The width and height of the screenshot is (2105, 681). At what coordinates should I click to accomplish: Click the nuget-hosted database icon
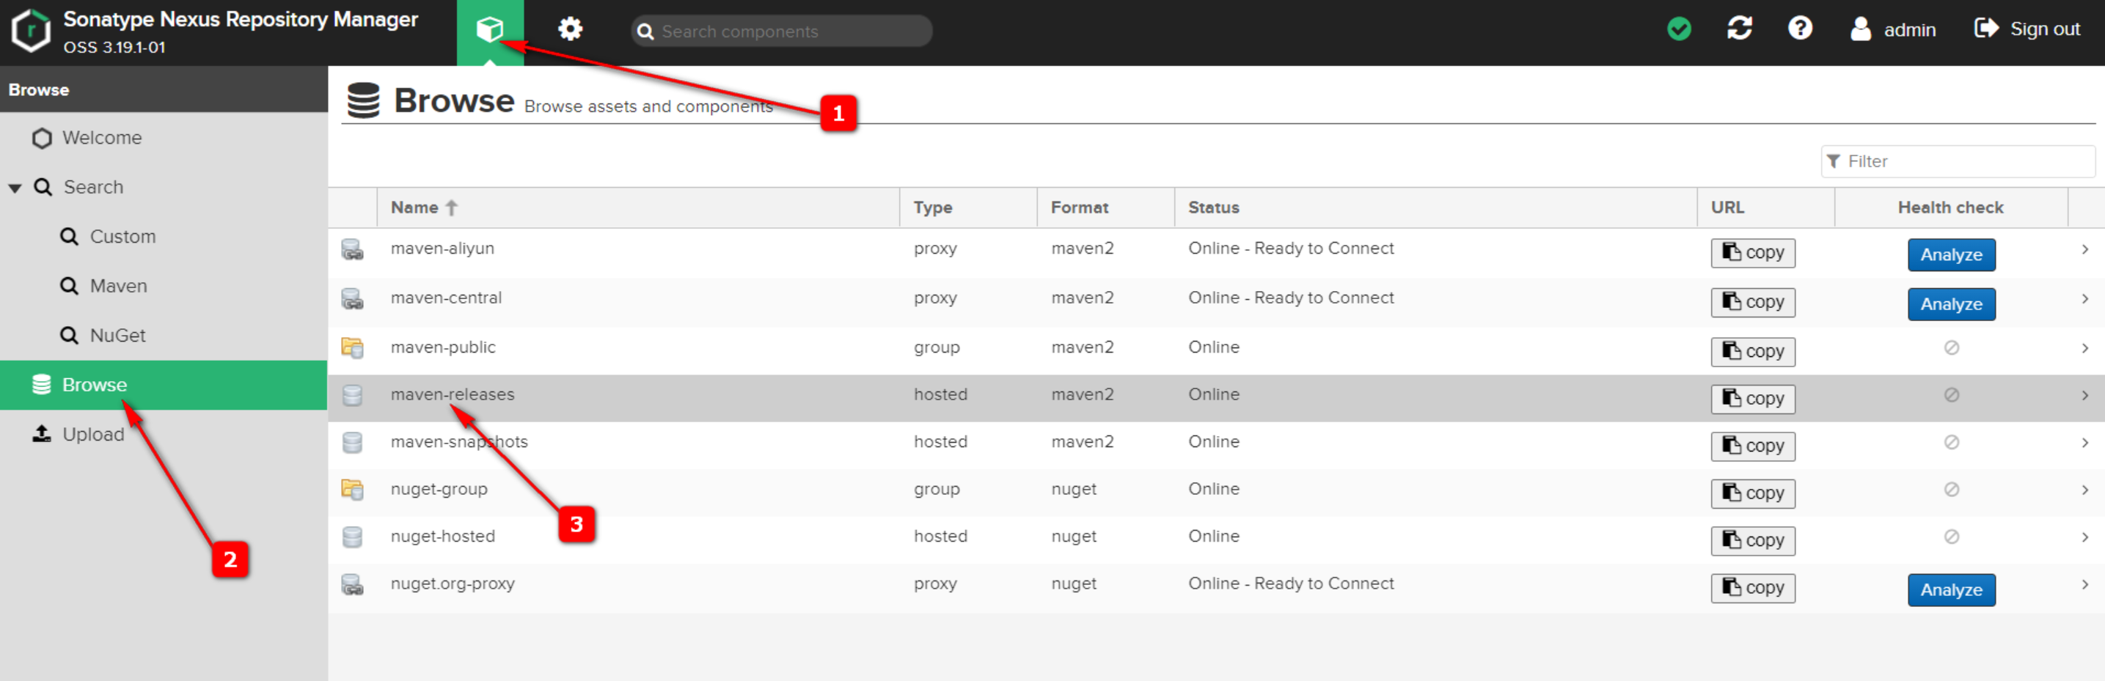tap(352, 537)
